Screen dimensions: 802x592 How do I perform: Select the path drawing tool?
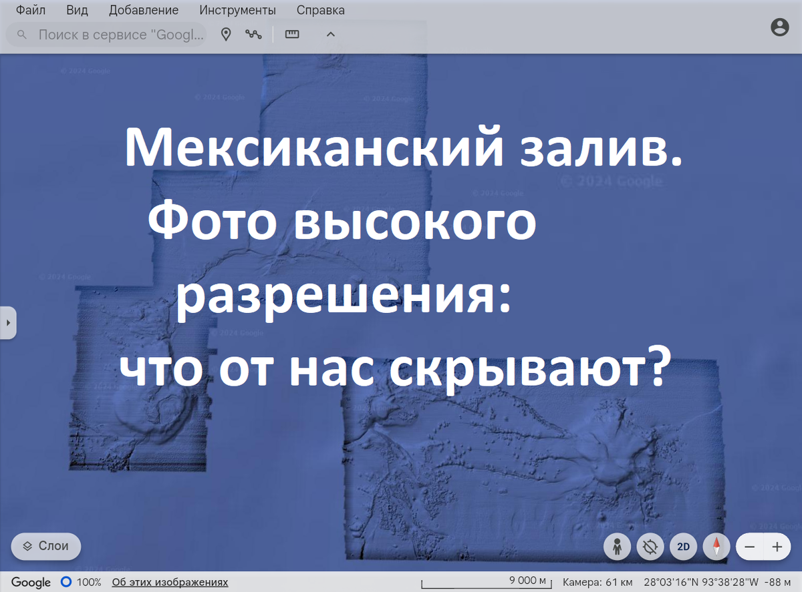pyautogui.click(x=253, y=34)
